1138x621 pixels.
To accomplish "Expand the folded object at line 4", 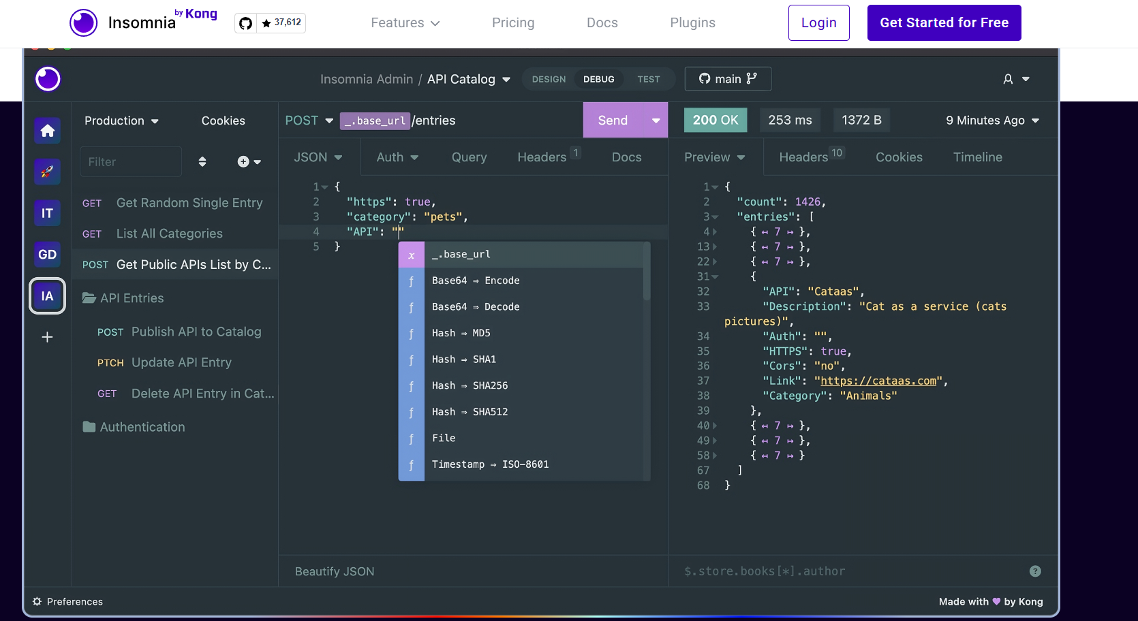I will coord(715,232).
